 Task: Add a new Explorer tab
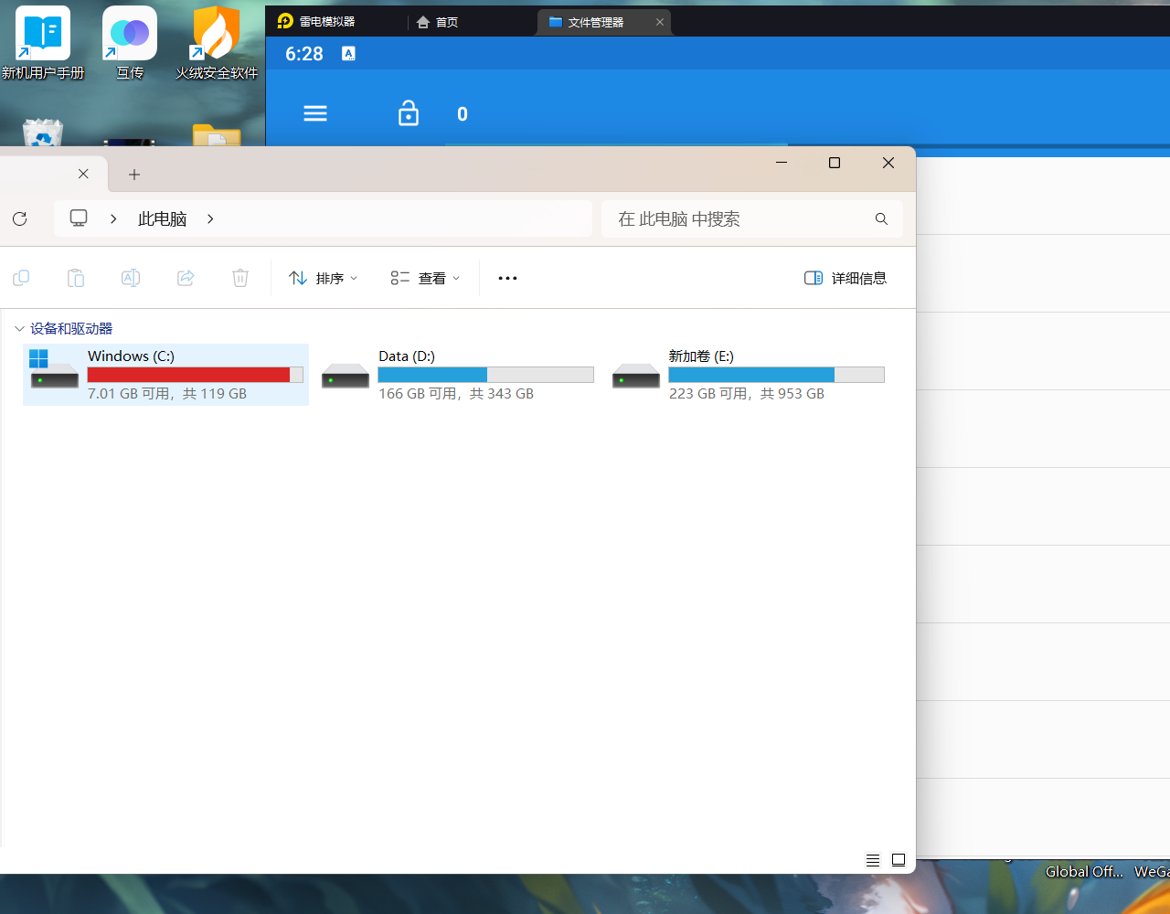(x=134, y=174)
